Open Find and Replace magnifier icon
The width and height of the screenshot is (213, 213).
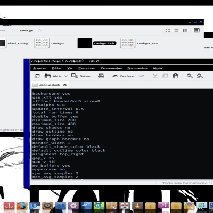[x=200, y=76]
